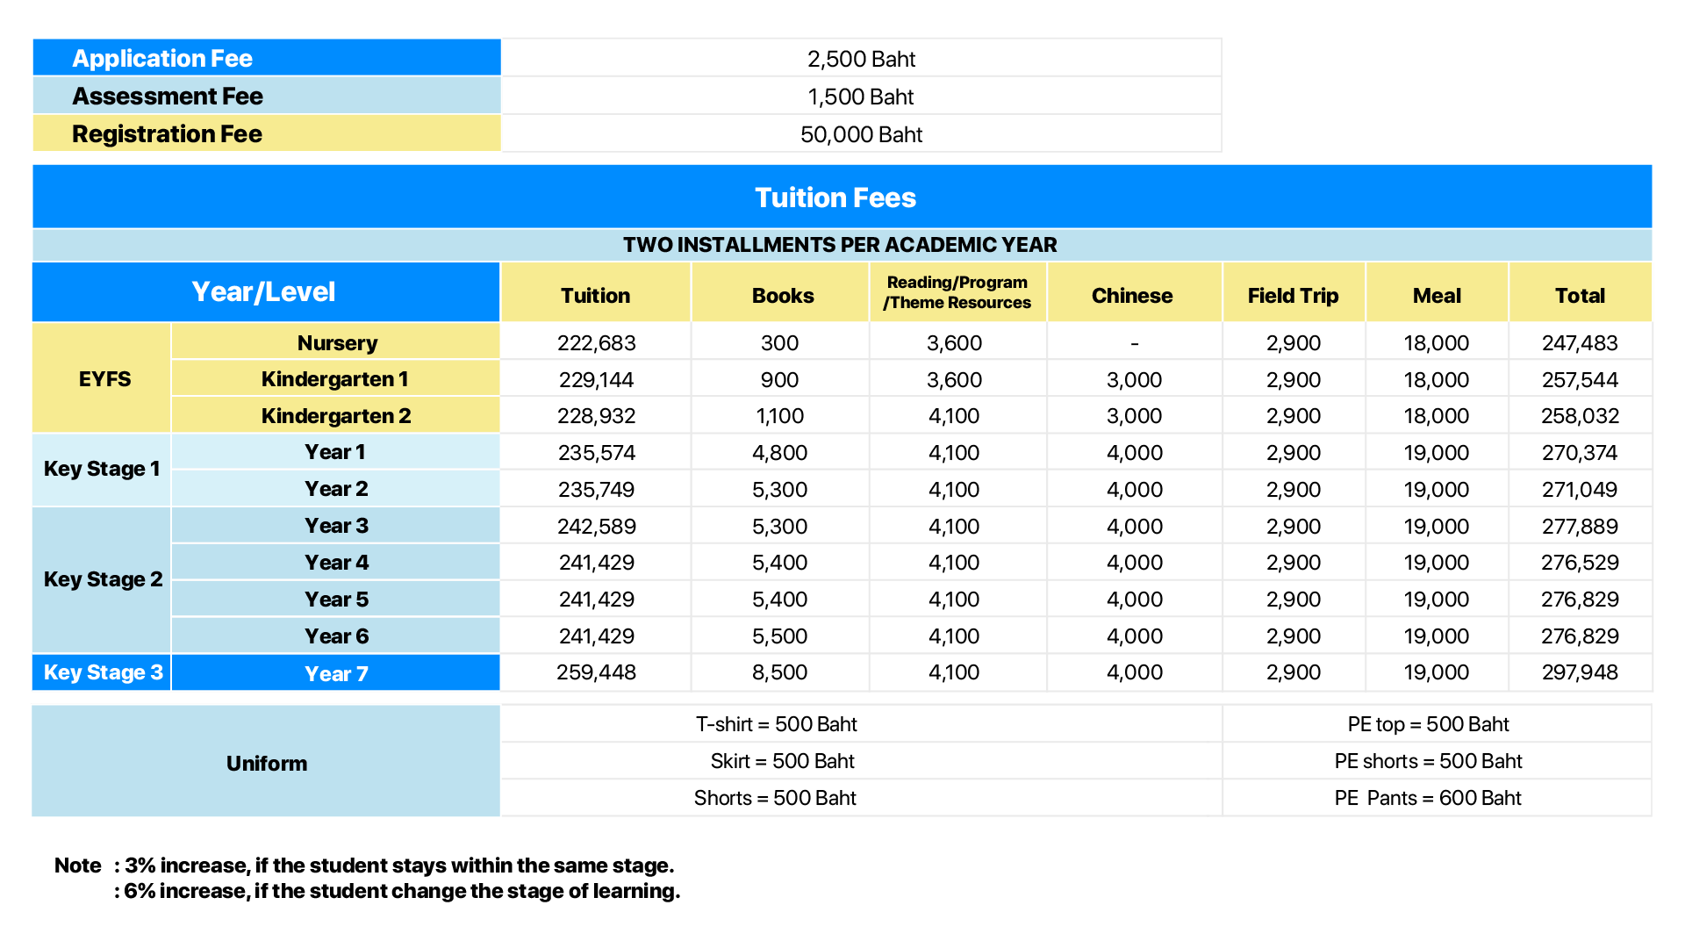Click the Kindergarten 2 row label
This screenshot has height=948, width=1685.
point(336,416)
